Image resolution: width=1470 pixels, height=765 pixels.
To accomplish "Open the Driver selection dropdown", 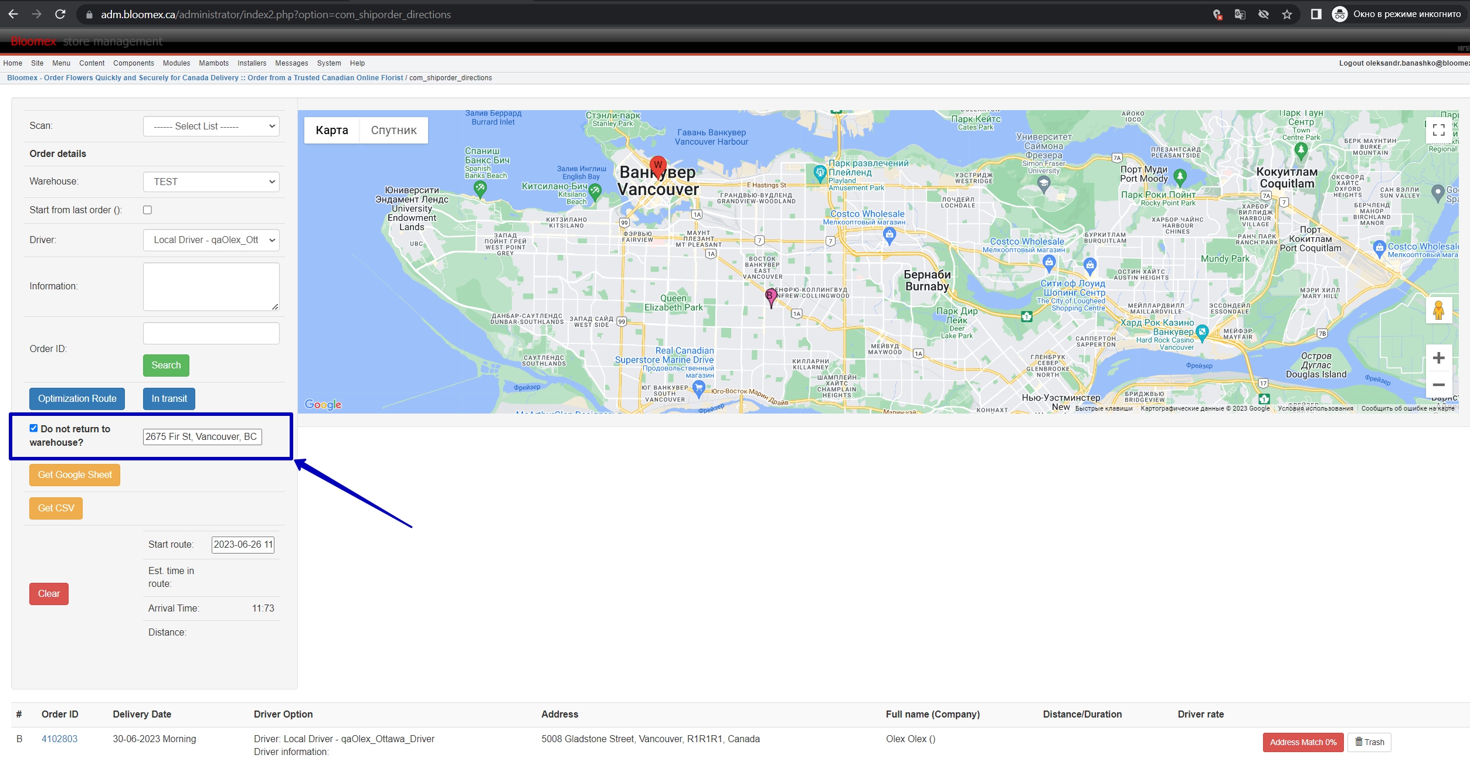I will point(211,240).
